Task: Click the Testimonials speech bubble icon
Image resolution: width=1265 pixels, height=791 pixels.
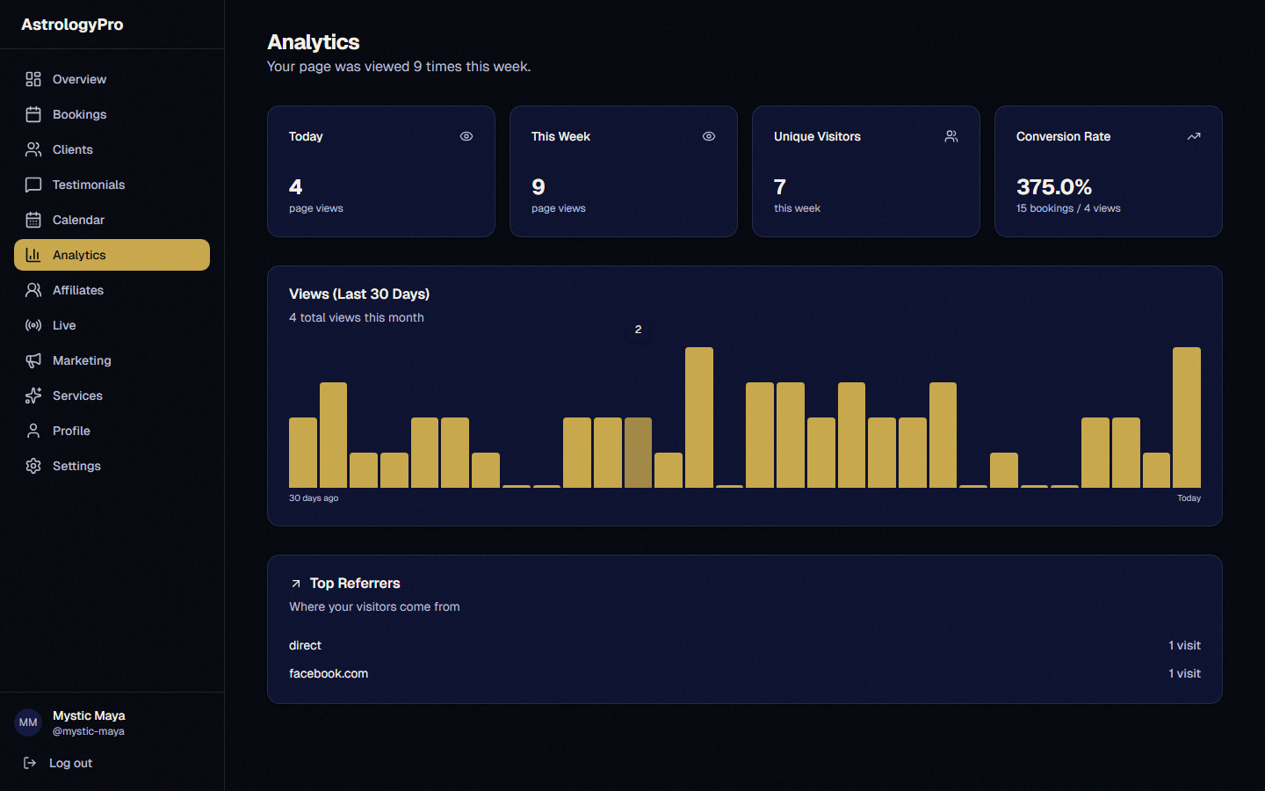Action: coord(33,184)
